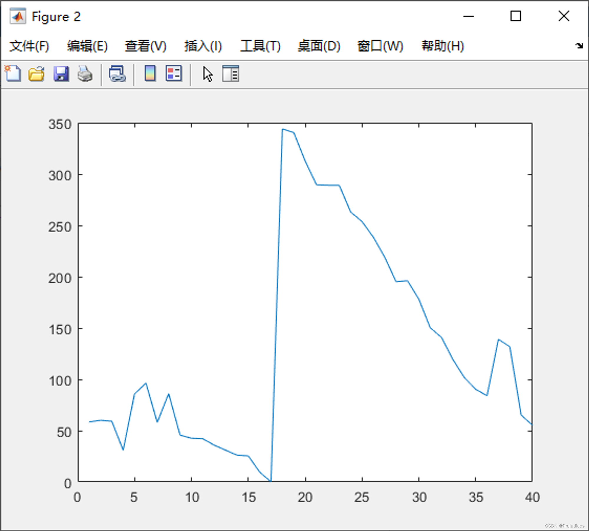Click the y-axis label 350
The width and height of the screenshot is (589, 531).
click(60, 125)
